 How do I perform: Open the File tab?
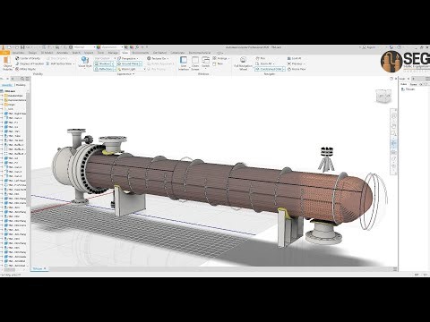pyautogui.click(x=5, y=53)
